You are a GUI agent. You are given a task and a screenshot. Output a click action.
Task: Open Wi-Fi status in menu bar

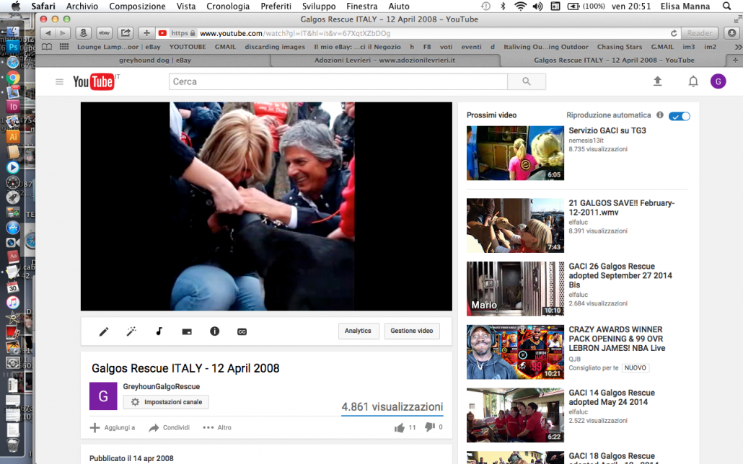point(520,6)
